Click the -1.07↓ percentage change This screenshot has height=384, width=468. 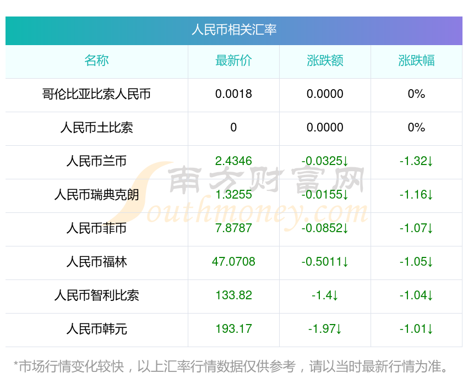(416, 228)
